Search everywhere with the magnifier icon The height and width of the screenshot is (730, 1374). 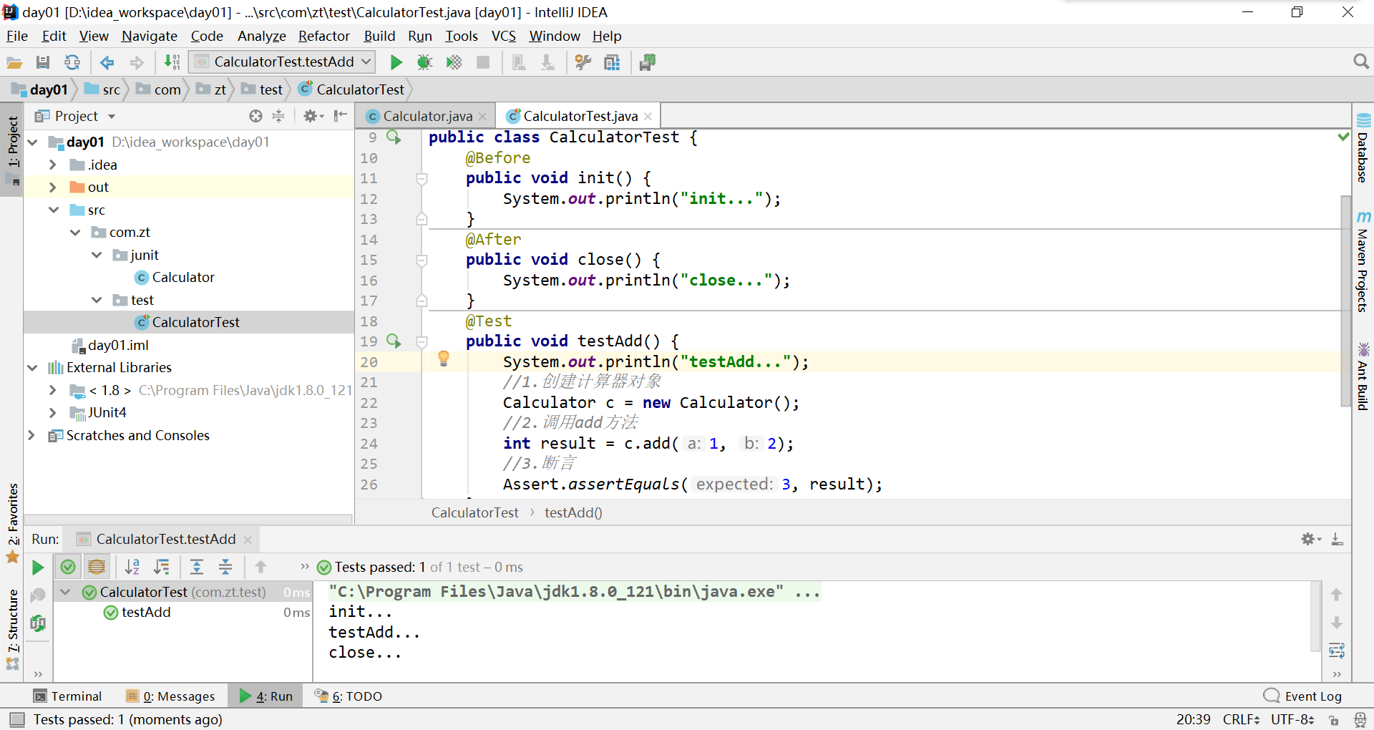[x=1361, y=62]
